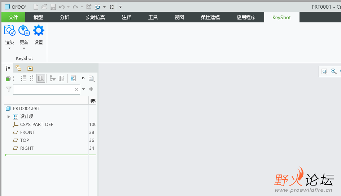Click the Zoom In icon
This screenshot has height=196, width=341.
[334, 71]
